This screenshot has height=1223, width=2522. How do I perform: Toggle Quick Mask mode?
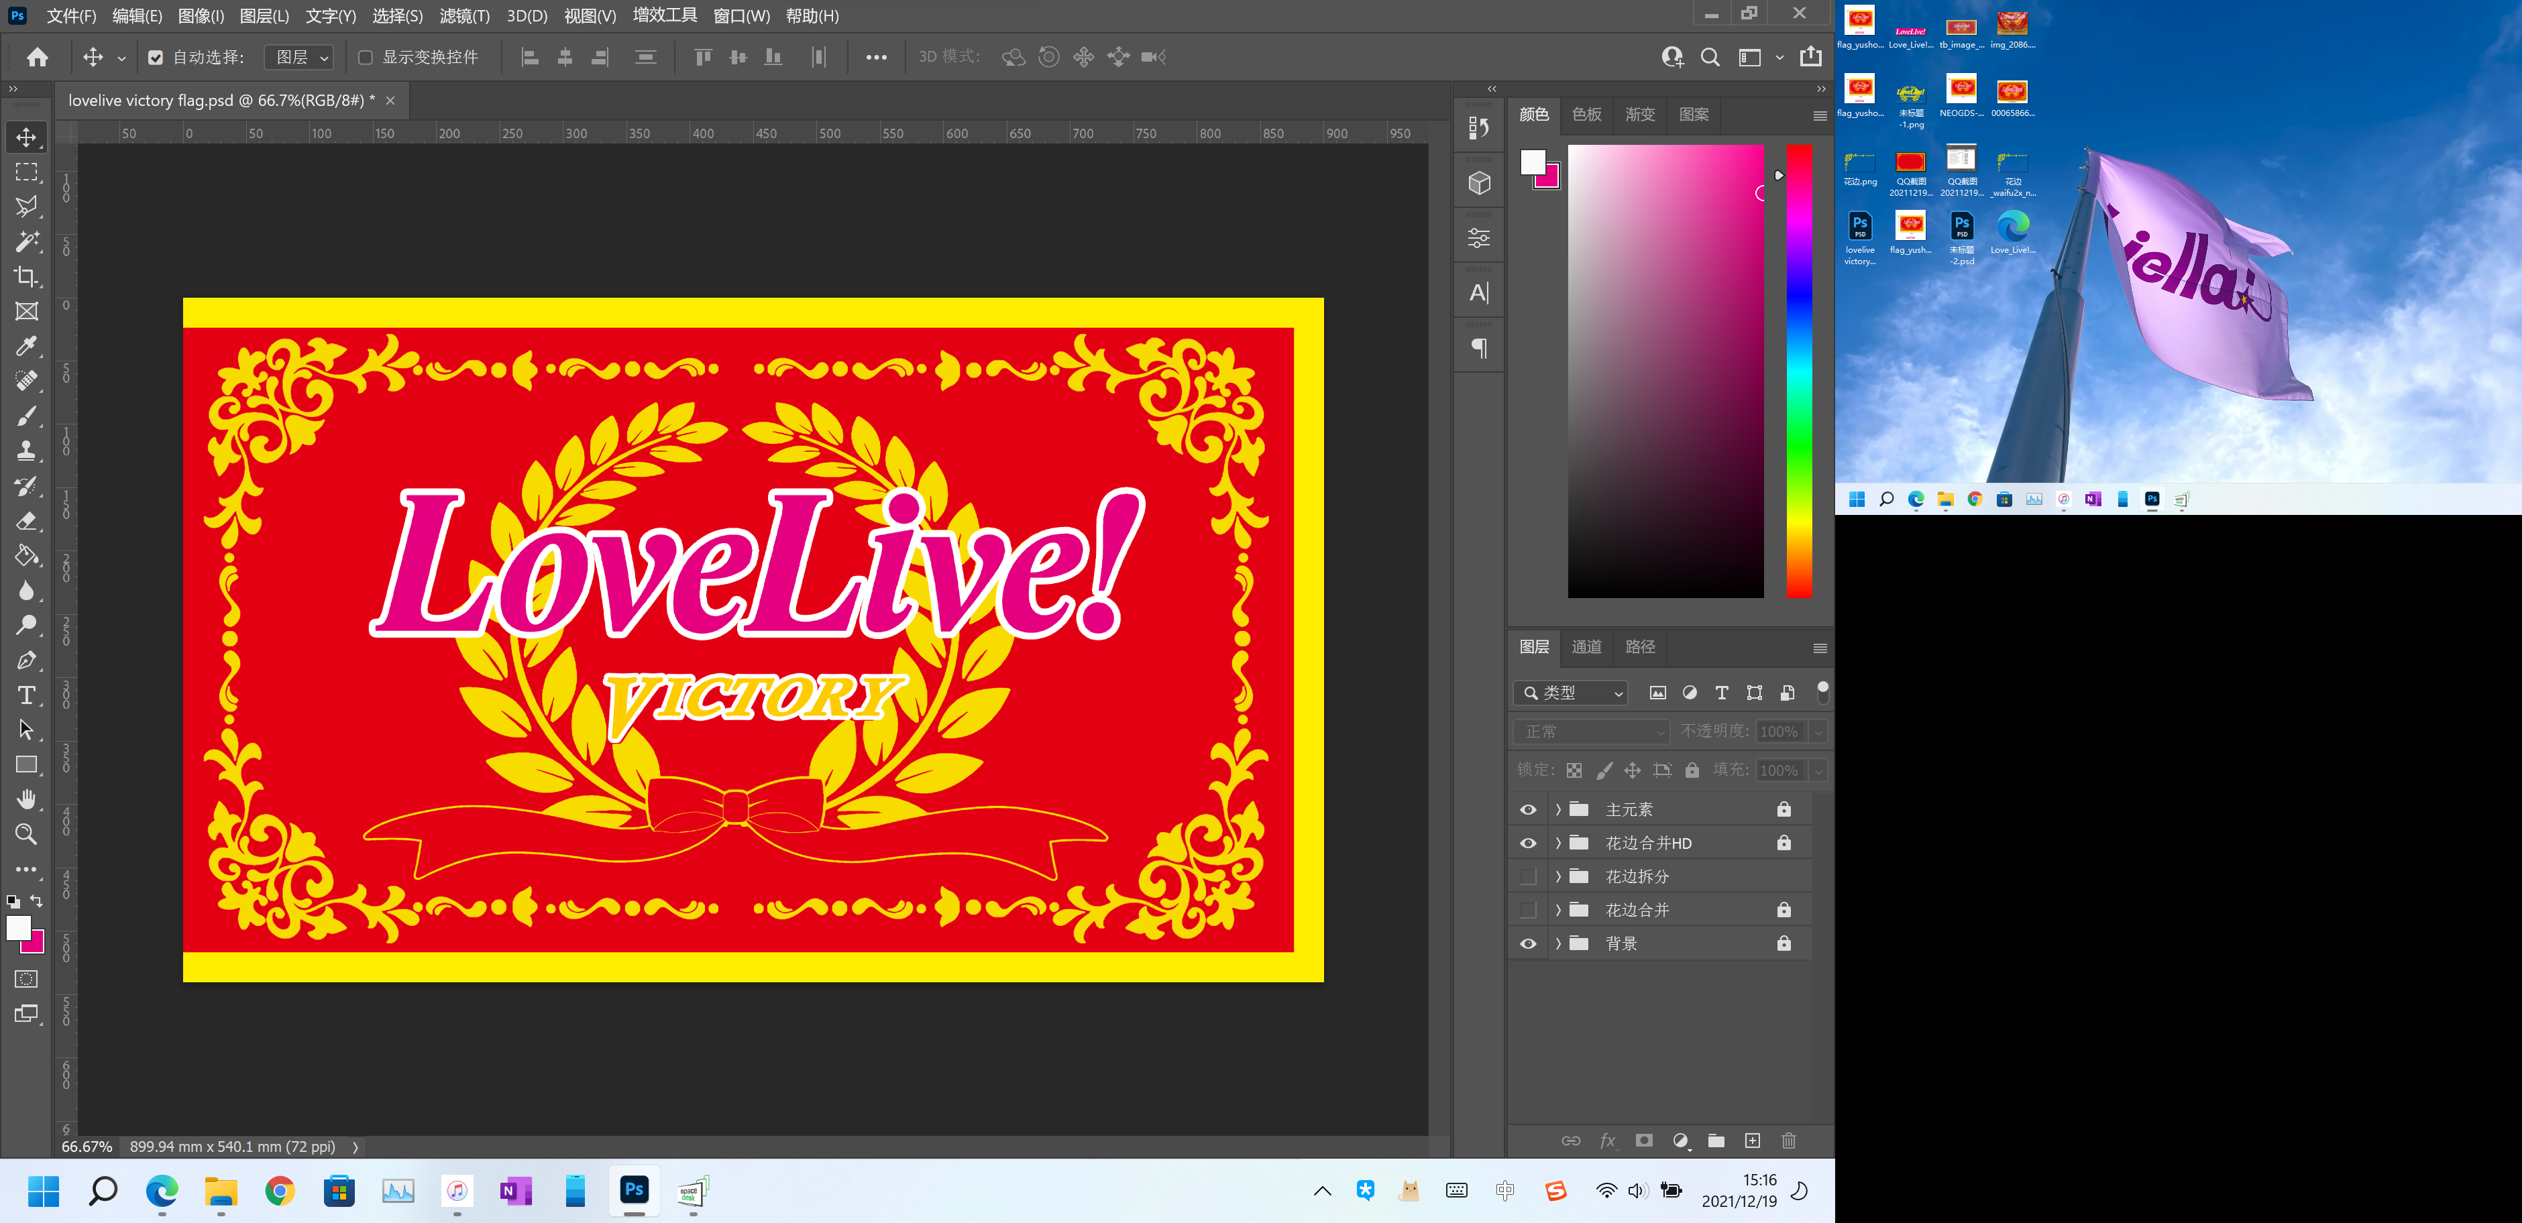(x=26, y=980)
